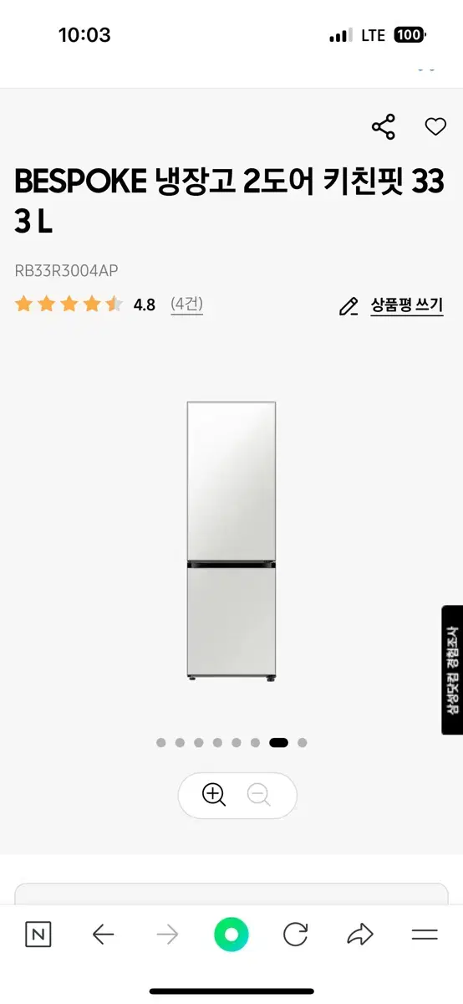Add product to wishlist with heart icon
Screen dimensions: 463x1004
(435, 127)
